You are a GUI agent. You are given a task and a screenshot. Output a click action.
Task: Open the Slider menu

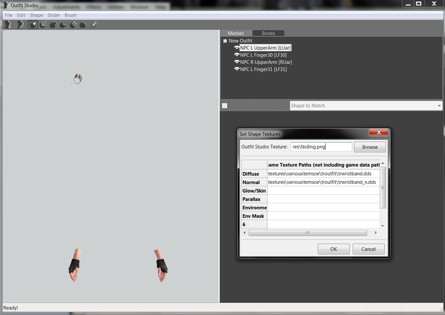point(54,15)
